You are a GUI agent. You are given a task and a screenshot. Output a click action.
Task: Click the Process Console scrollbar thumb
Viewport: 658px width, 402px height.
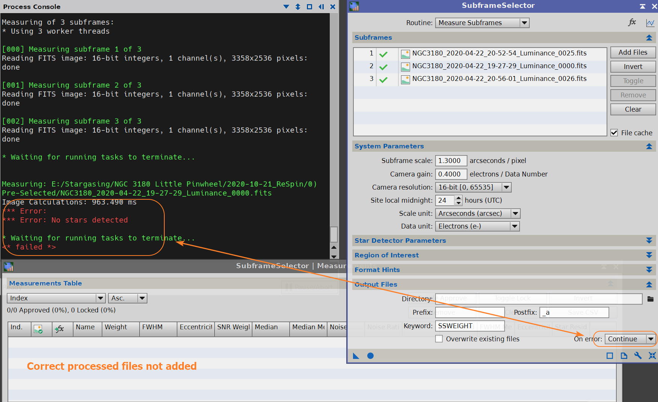[x=334, y=235]
